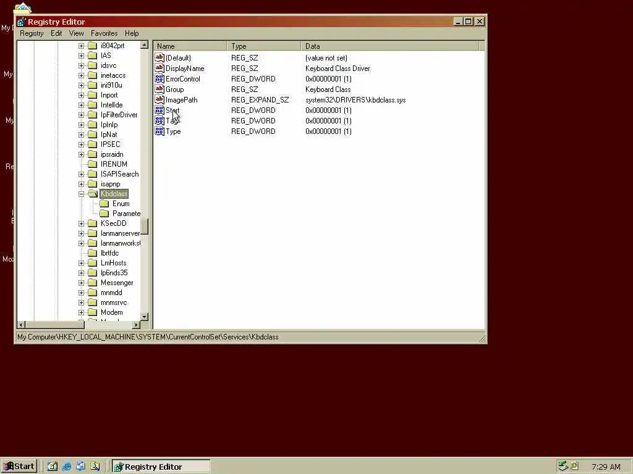The image size is (633, 474).
Task: Click the REG_EXPAND_SZ type cell
Action: pos(260,99)
